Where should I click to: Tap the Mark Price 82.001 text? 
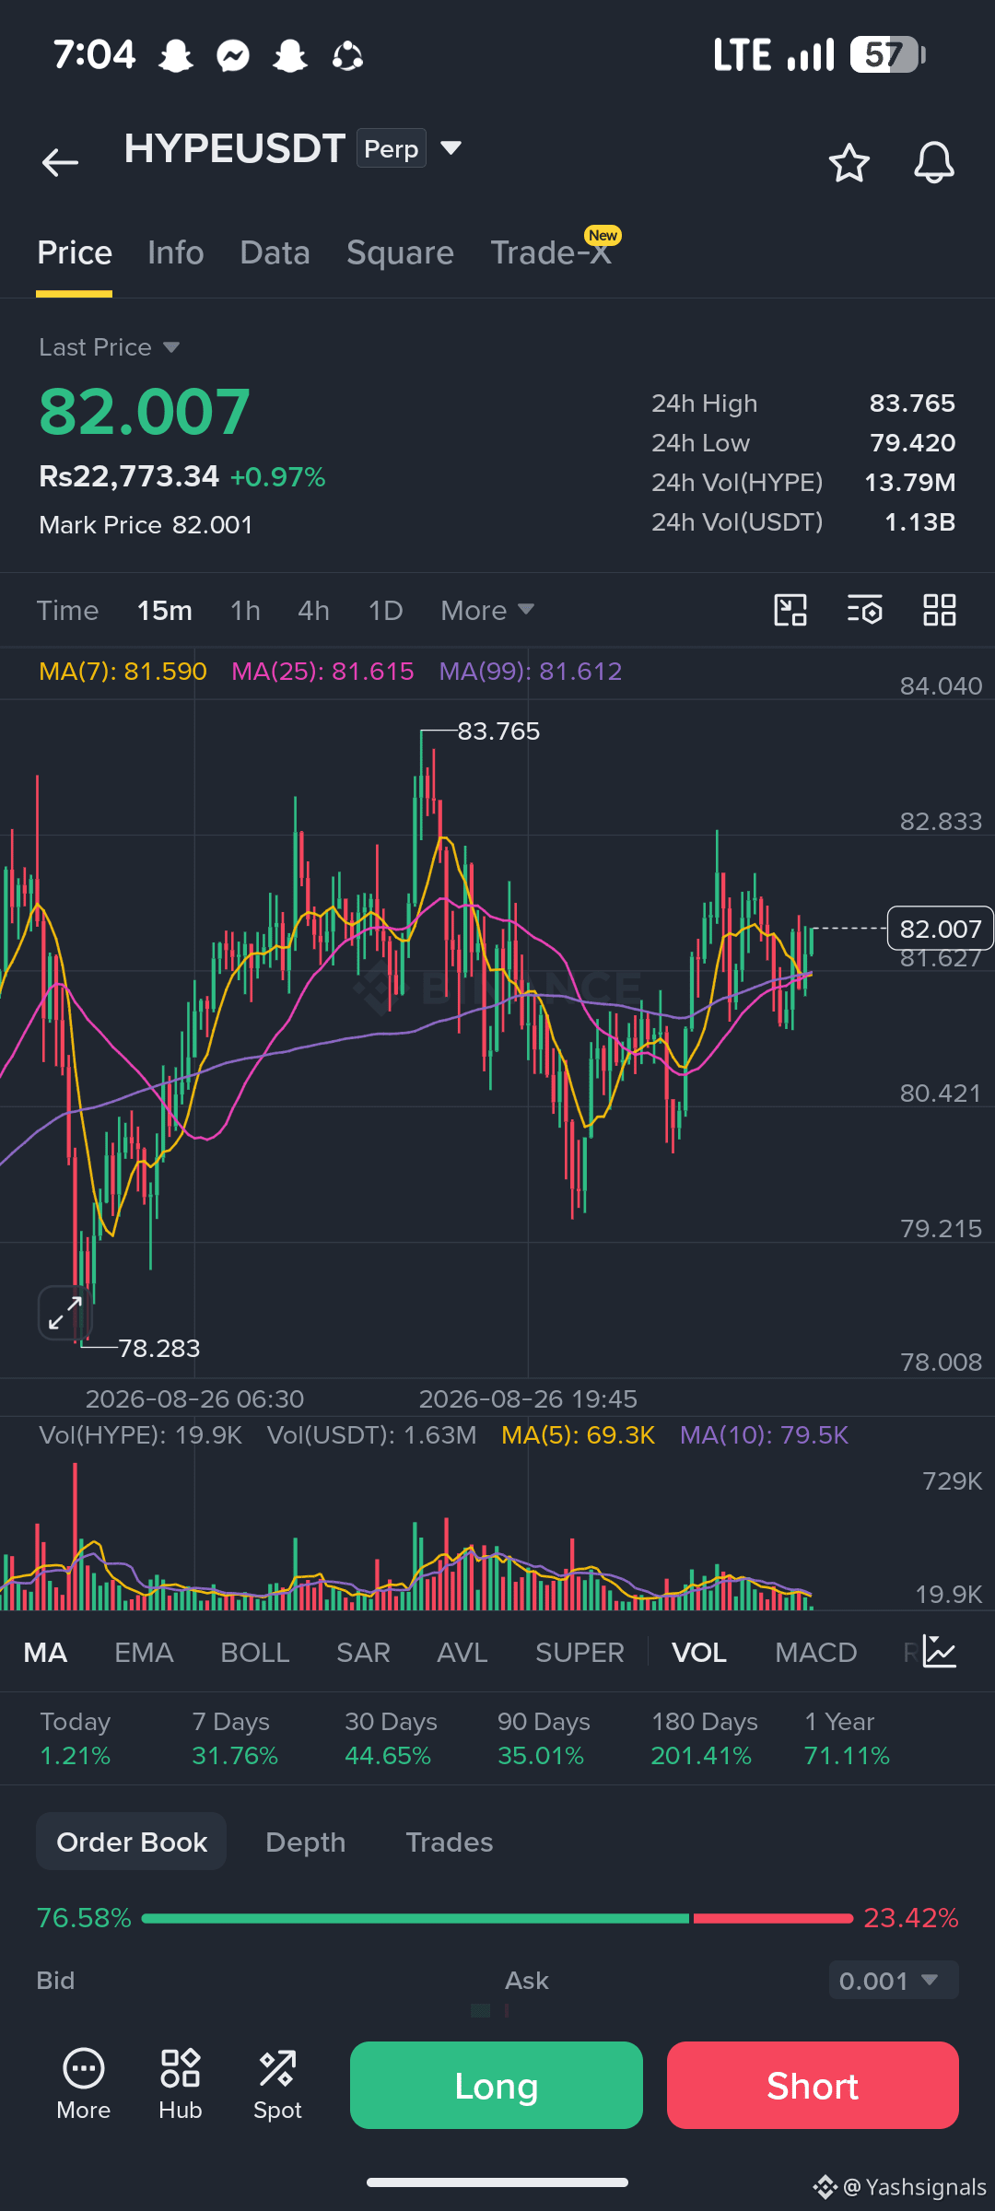click(146, 524)
